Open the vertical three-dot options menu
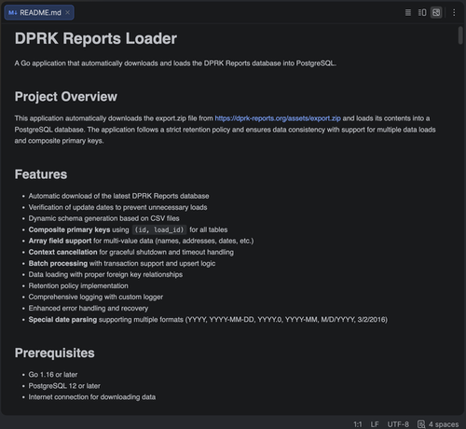This screenshot has height=429, width=466. tap(454, 12)
